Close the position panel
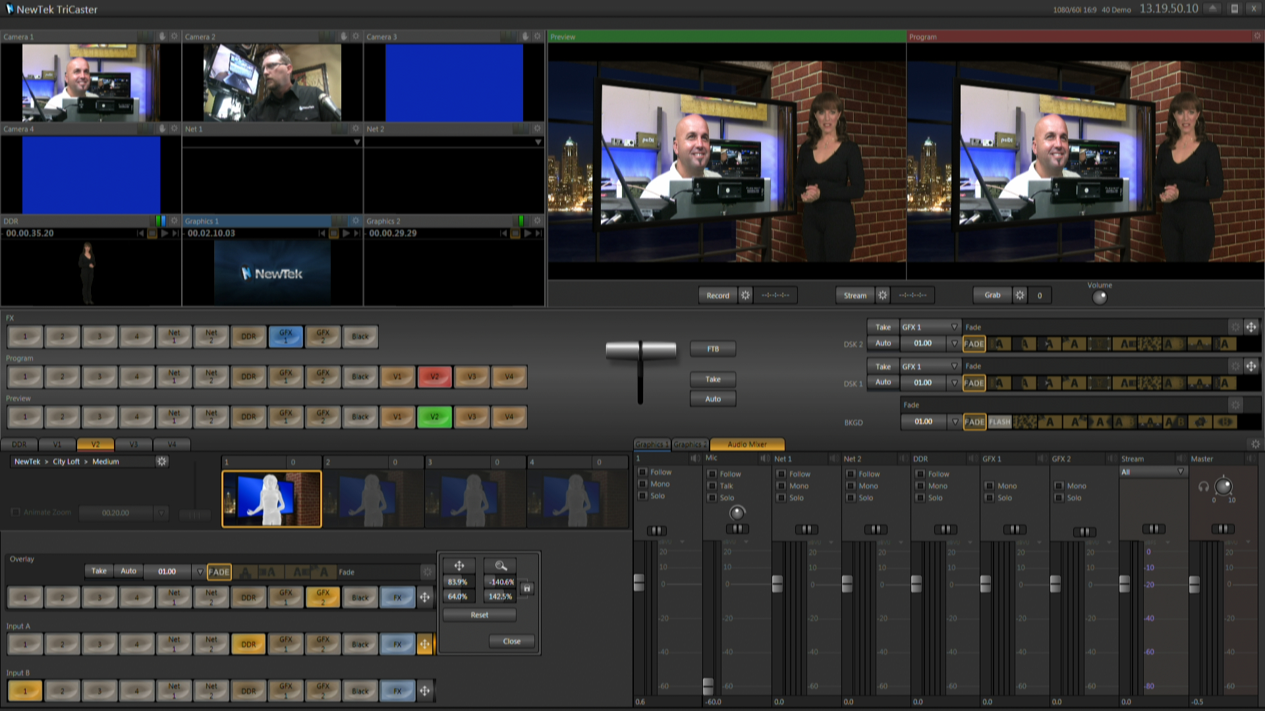 click(512, 641)
